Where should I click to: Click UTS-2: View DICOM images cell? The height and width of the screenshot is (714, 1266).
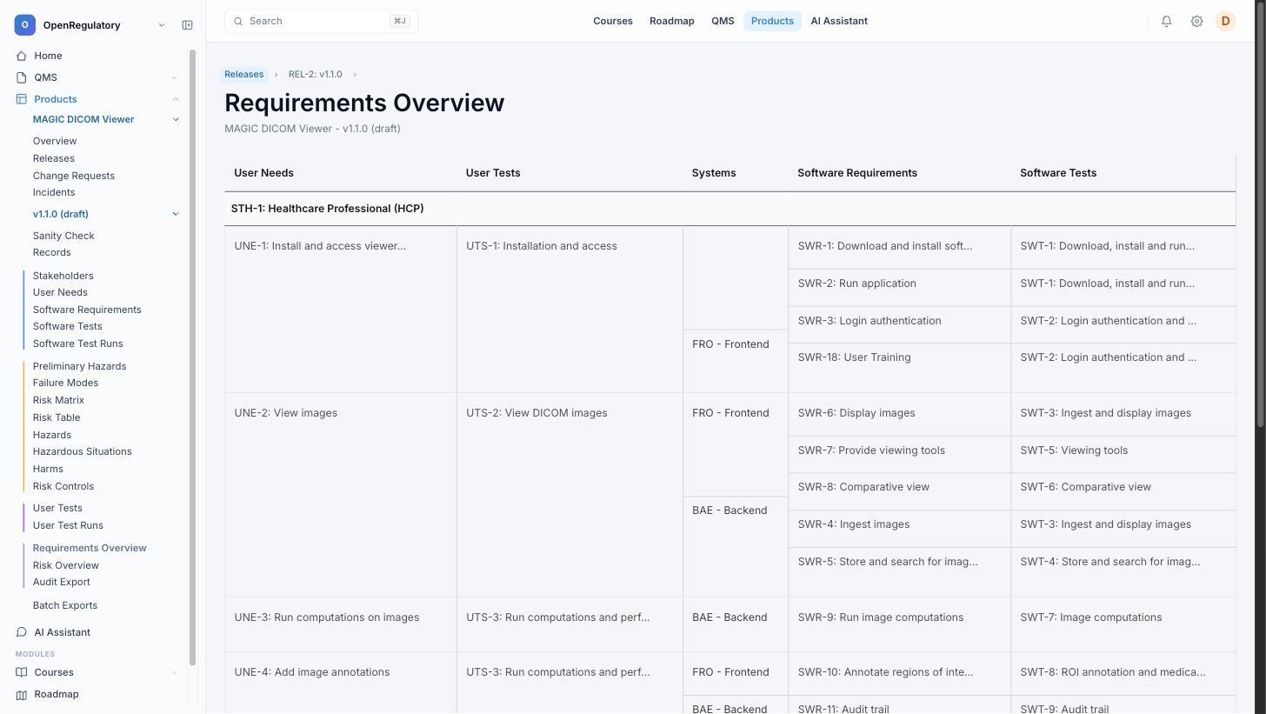570,495
